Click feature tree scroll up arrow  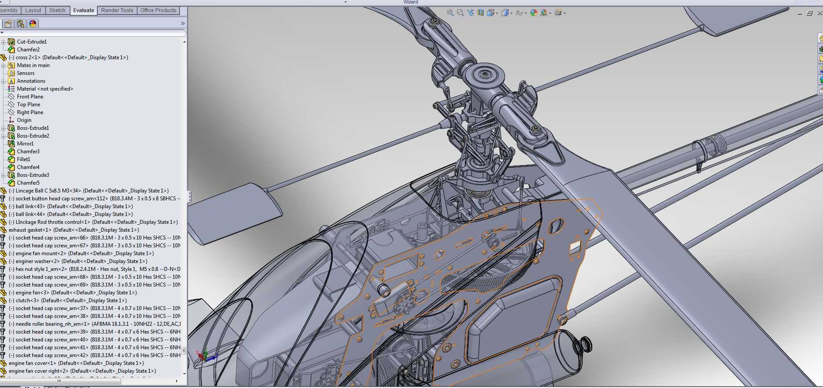184,42
